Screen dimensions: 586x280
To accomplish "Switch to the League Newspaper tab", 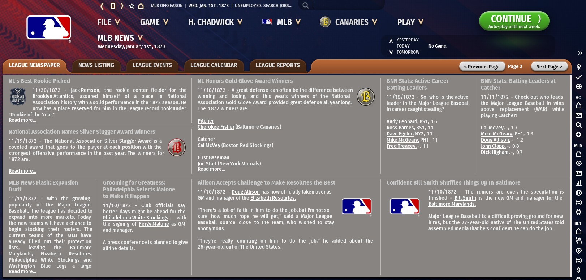I will 34,65.
